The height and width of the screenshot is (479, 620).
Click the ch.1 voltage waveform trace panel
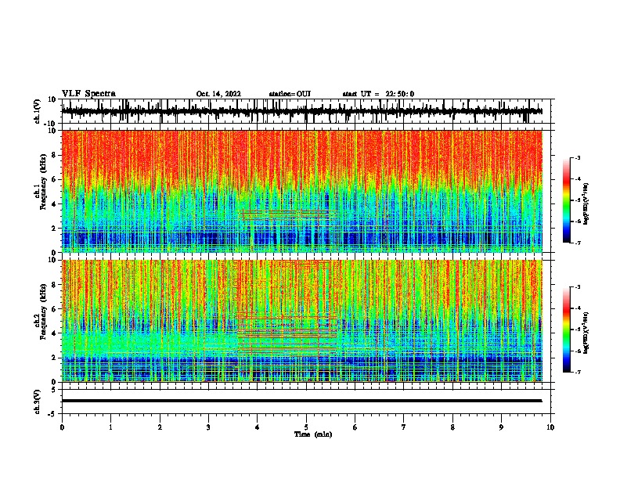305,111
